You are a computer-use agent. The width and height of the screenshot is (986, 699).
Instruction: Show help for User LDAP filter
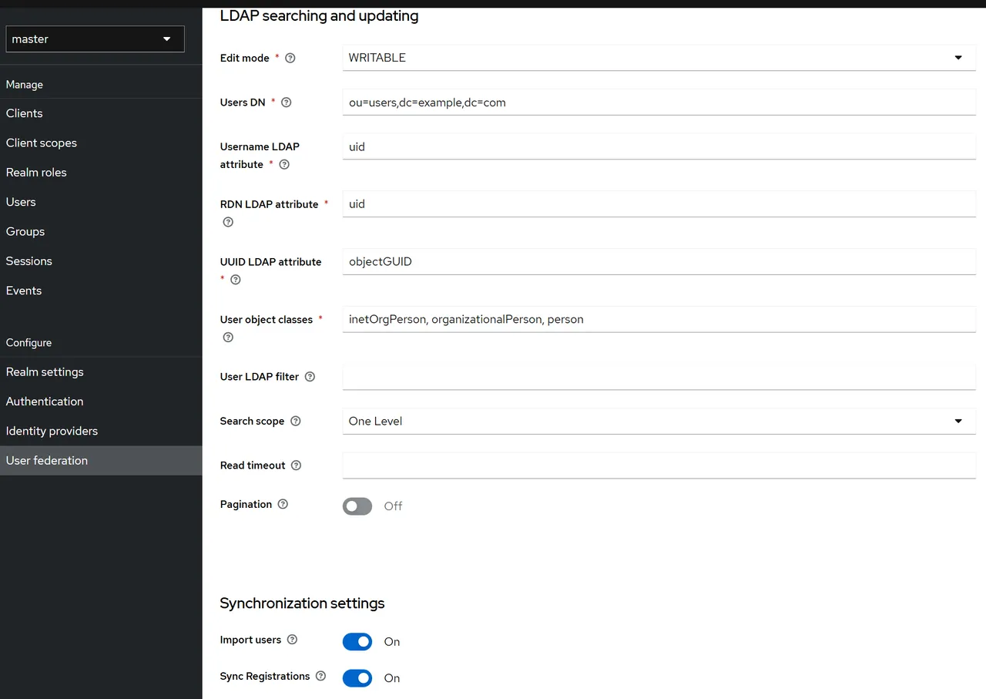click(310, 377)
